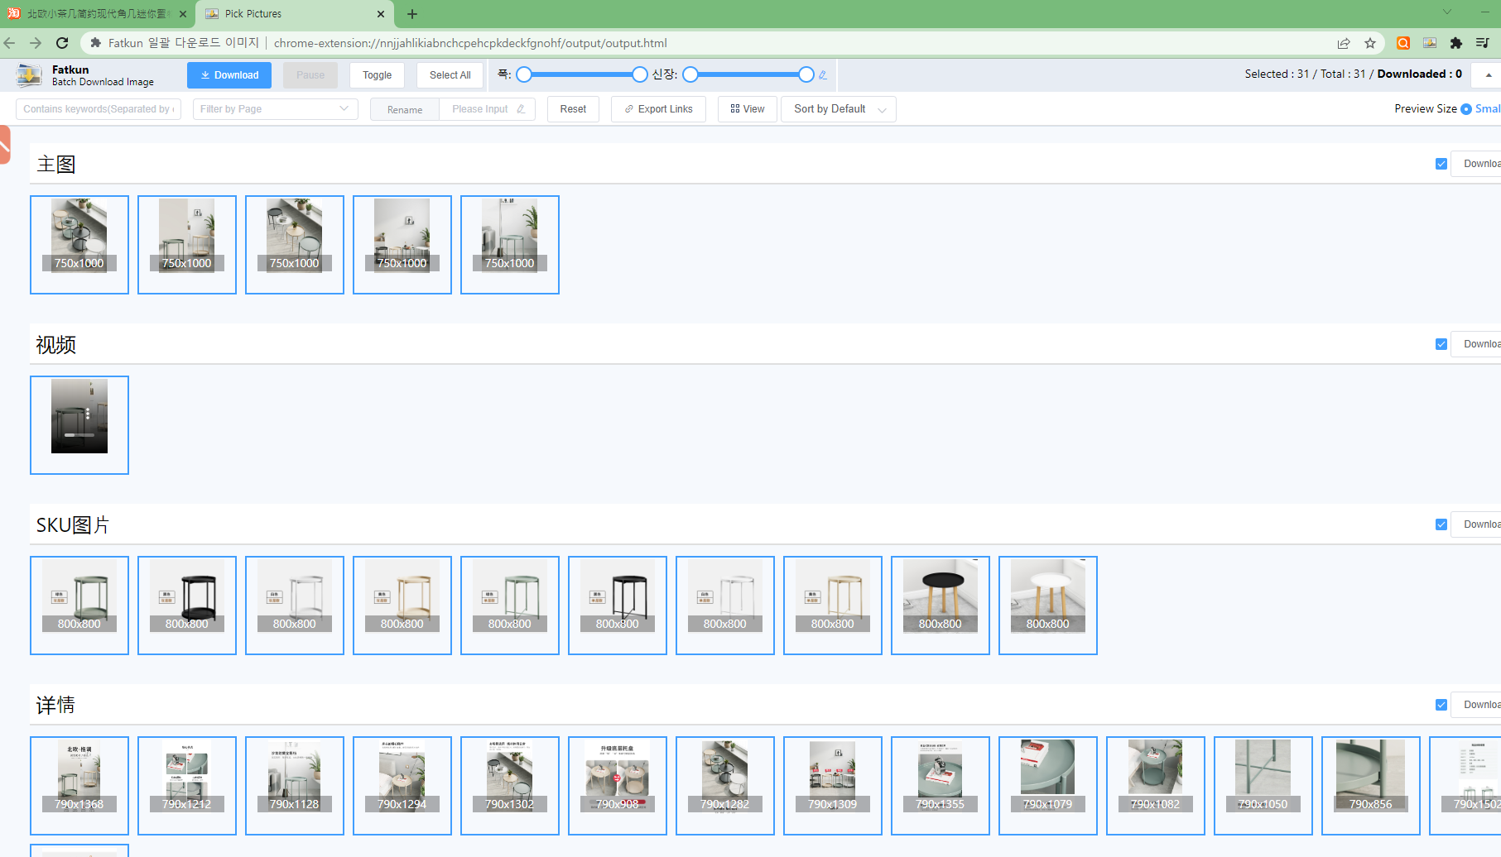Viewport: 1501px width, 857px height.
Task: Open the browser extensions puzzle icon
Action: pos(1456,43)
